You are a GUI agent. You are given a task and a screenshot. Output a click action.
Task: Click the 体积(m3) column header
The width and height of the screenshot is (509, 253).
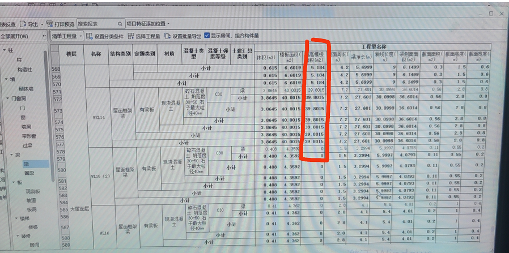[266, 57]
